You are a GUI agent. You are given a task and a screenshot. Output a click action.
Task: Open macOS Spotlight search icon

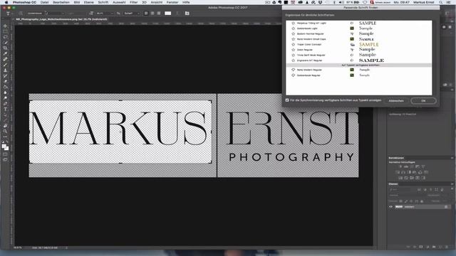(x=441, y=2)
